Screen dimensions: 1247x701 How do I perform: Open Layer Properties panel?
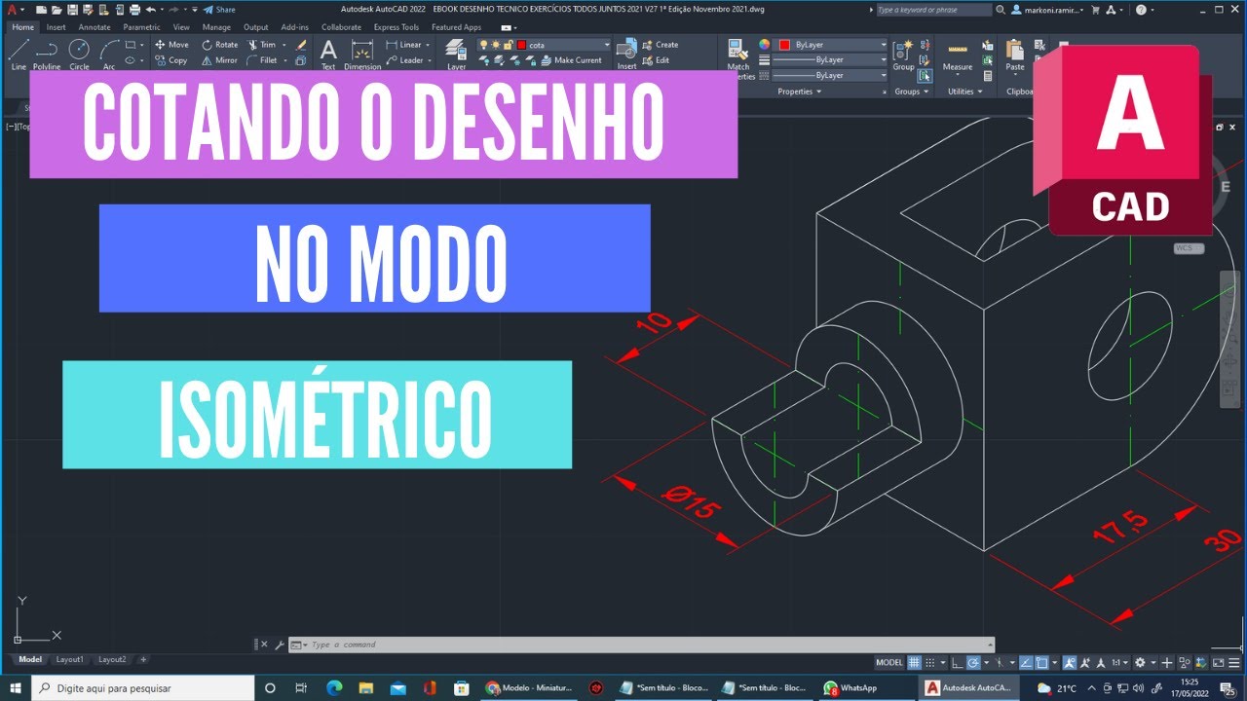point(456,55)
